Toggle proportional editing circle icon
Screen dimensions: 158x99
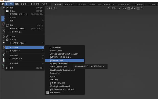138,8
